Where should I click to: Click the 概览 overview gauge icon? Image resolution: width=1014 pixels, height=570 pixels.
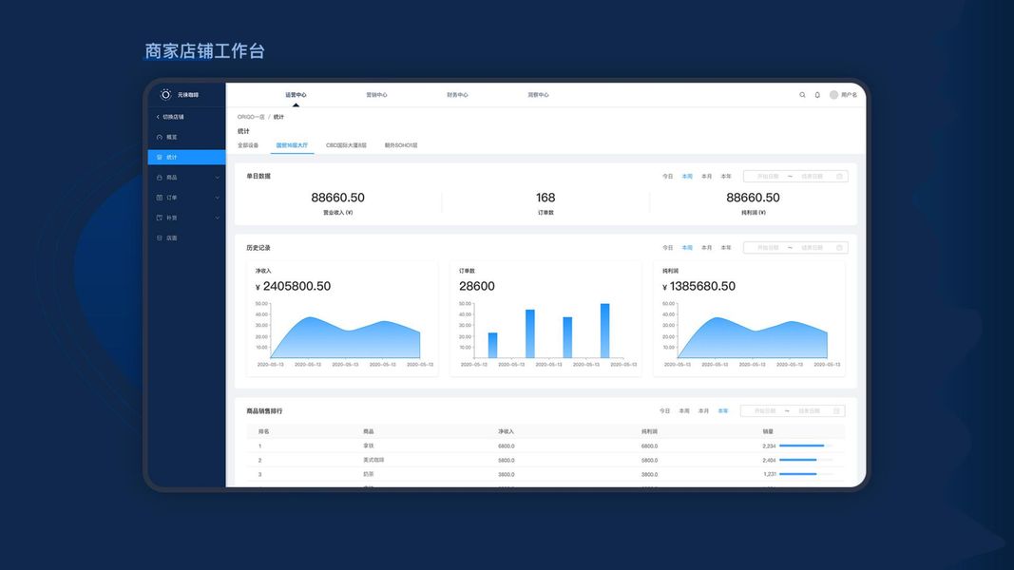click(159, 137)
